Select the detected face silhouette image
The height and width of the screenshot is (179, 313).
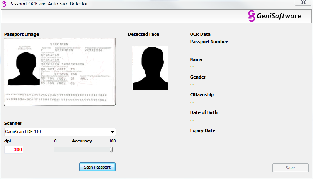150,69
